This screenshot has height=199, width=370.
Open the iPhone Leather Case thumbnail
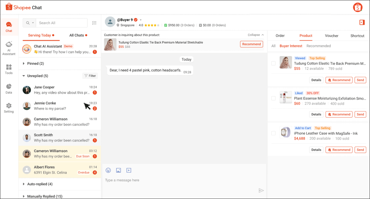tap(286, 132)
